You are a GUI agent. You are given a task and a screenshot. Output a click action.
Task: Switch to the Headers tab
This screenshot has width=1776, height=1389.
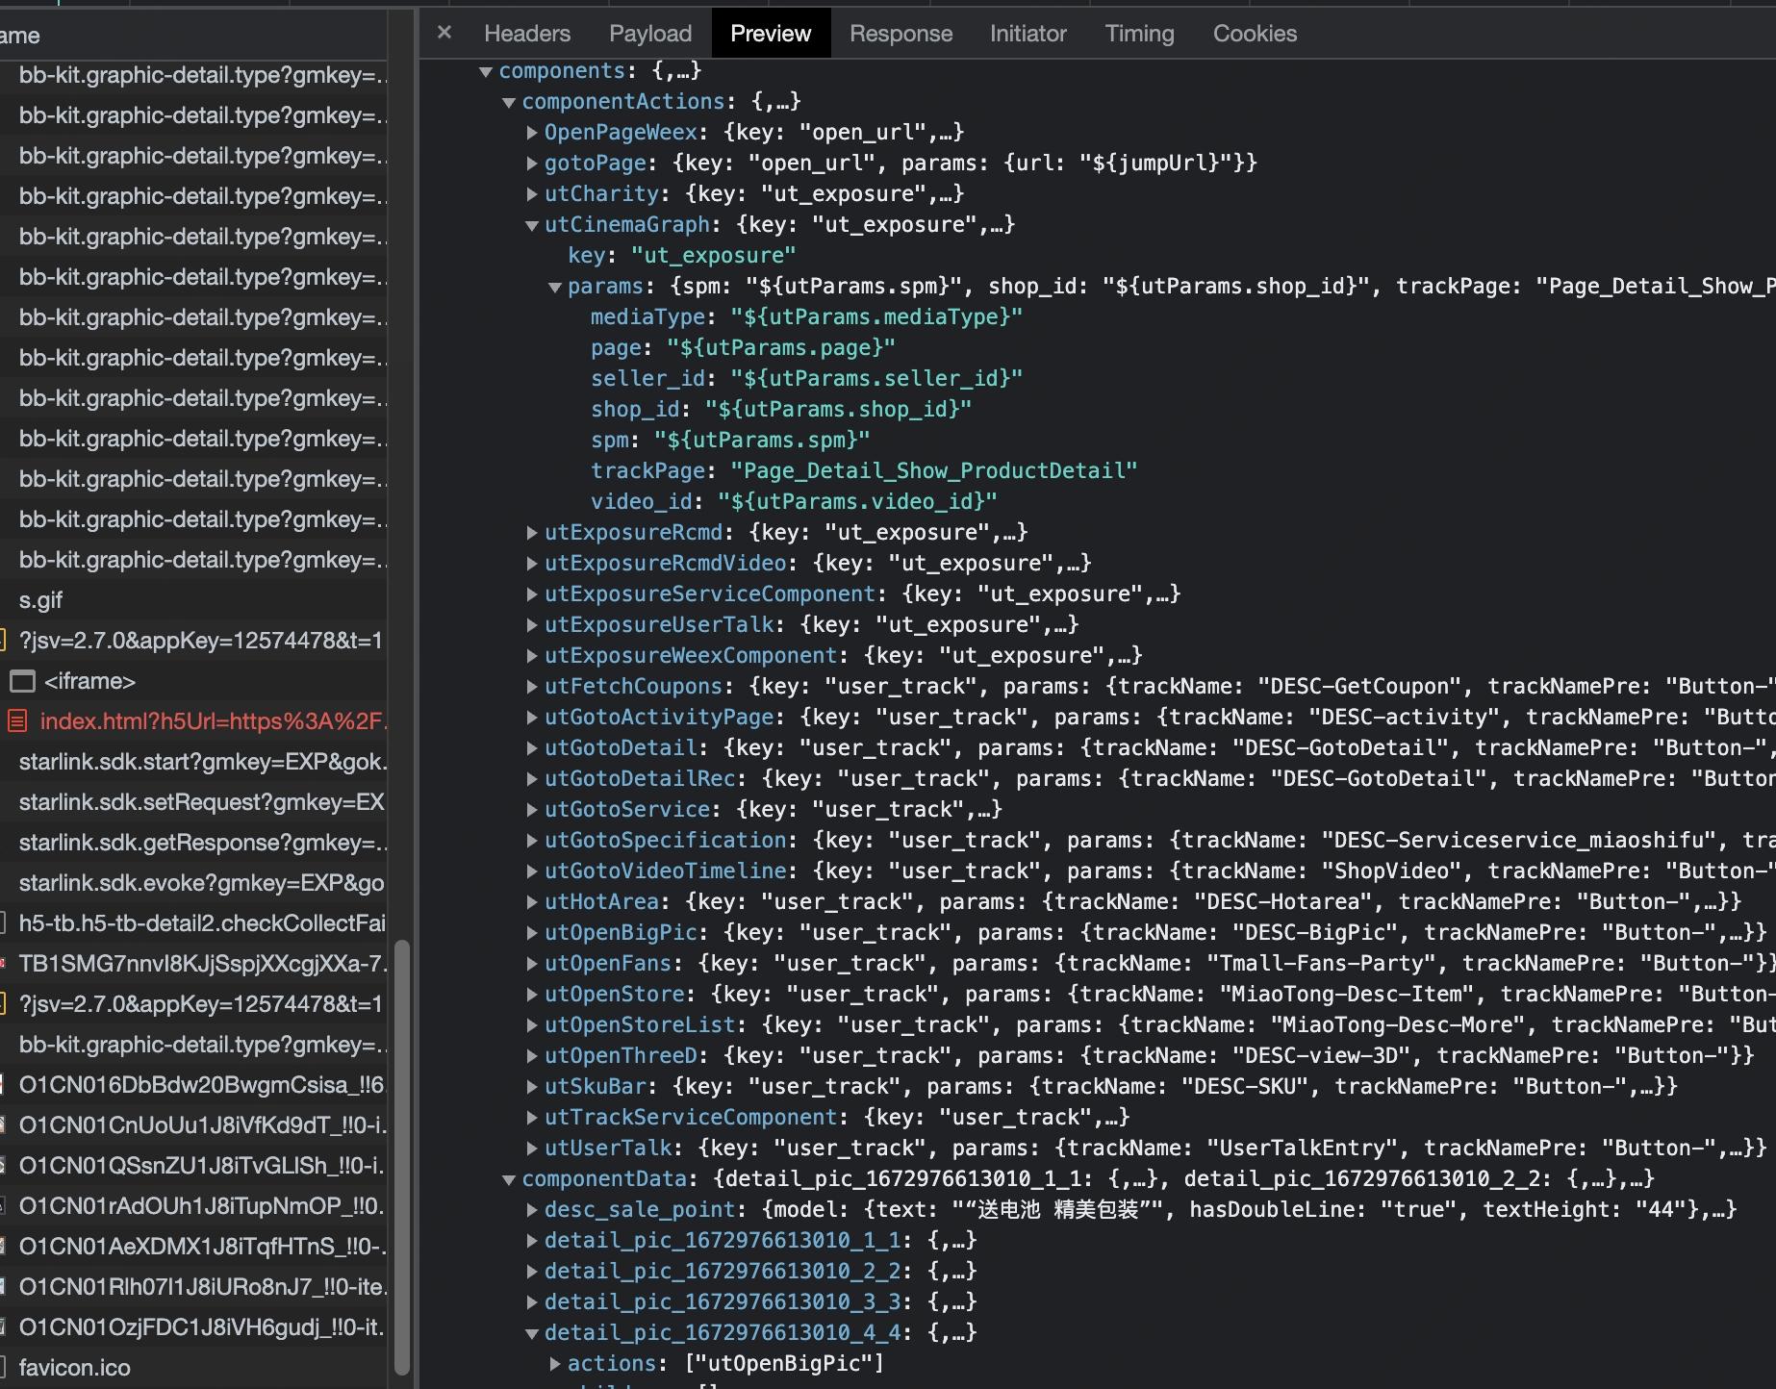tap(526, 34)
